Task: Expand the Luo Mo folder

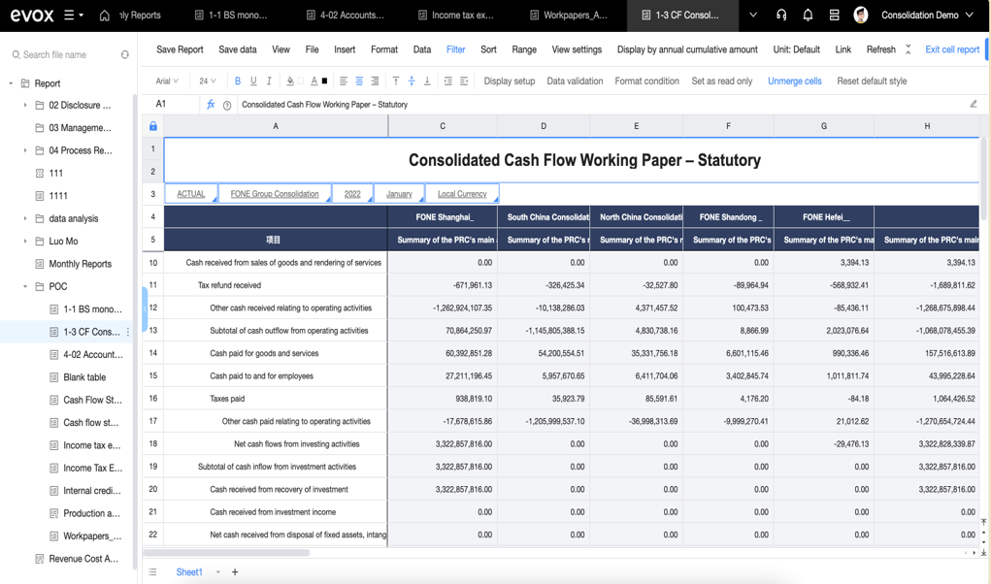Action: [x=24, y=242]
